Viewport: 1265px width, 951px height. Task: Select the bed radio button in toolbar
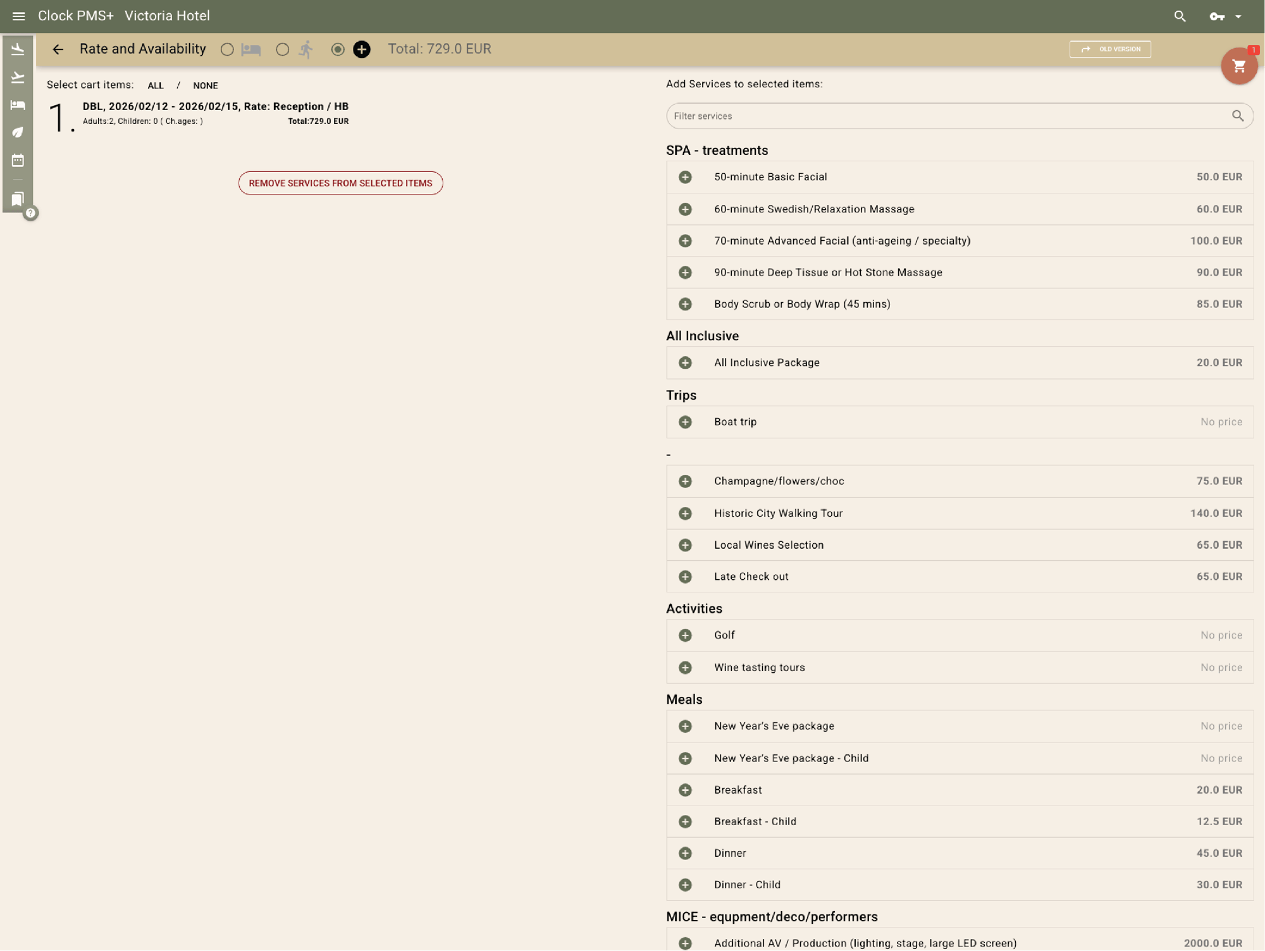pyautogui.click(x=227, y=49)
